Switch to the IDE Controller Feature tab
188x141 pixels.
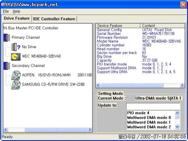click(x=54, y=19)
